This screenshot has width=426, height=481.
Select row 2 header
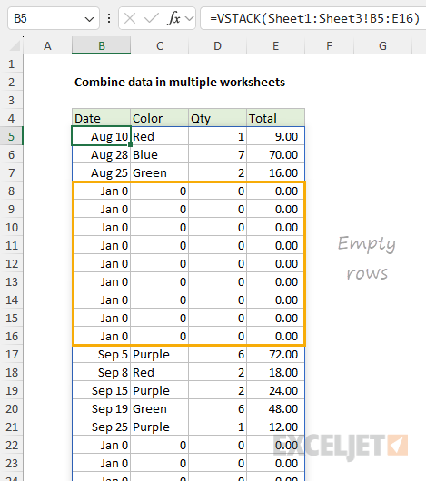(x=12, y=82)
